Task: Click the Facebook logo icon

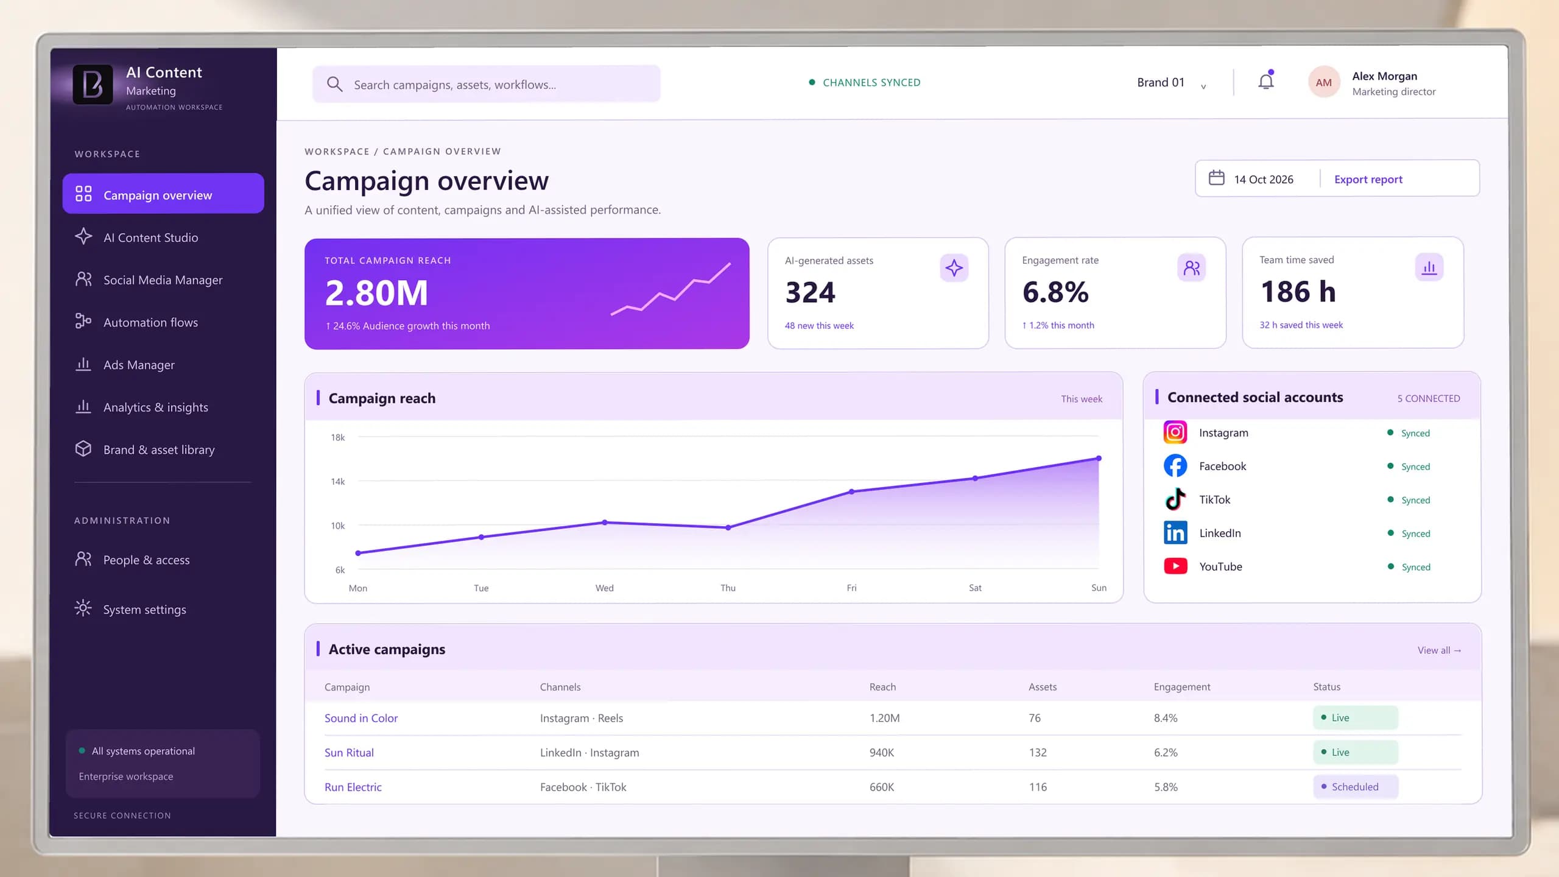Action: coord(1175,466)
